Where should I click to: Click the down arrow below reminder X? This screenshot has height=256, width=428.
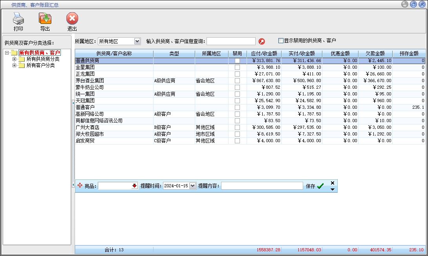[332, 189]
